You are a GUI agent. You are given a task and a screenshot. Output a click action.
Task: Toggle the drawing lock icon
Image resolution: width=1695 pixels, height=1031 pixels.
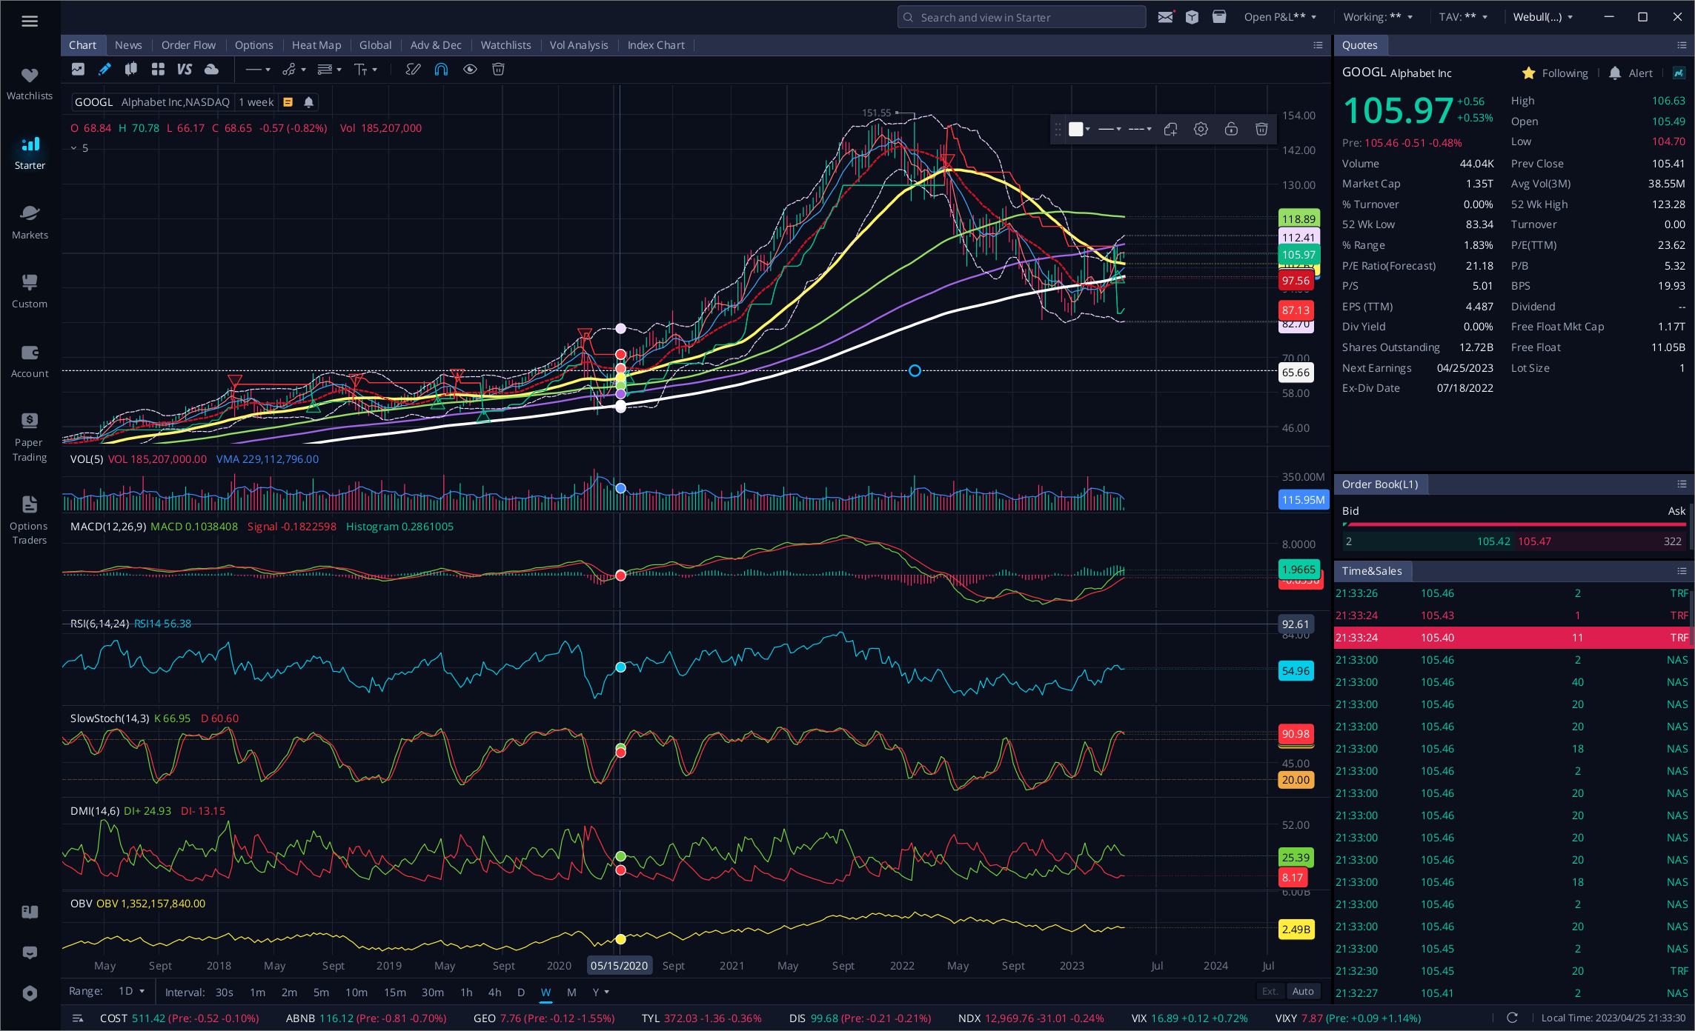[x=1231, y=130]
